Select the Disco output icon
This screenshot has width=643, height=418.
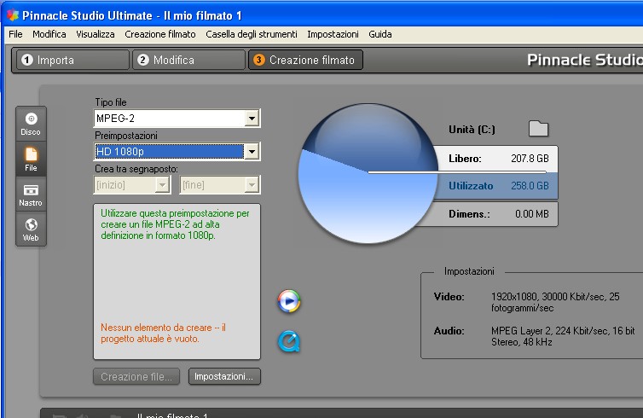31,124
